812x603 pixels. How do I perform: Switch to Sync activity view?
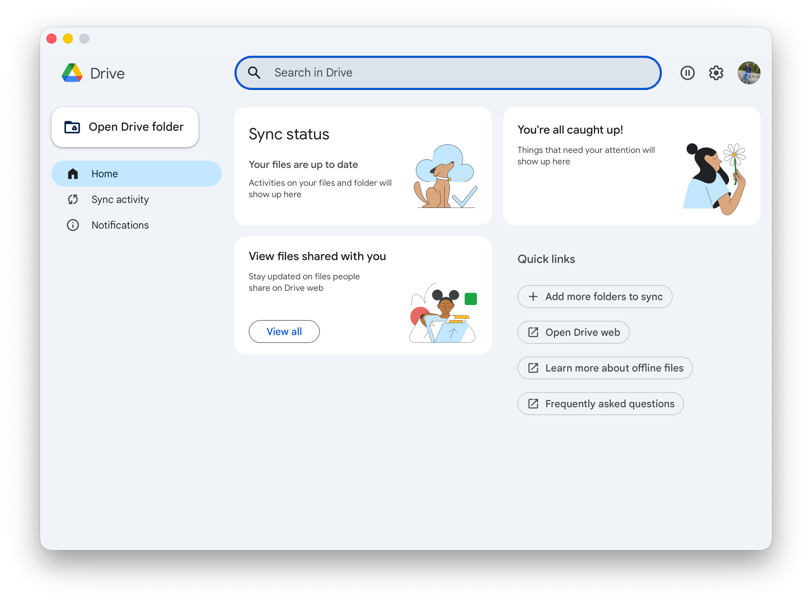(120, 199)
